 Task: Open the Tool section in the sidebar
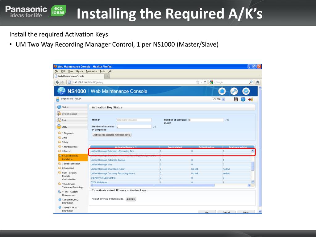point(72,120)
